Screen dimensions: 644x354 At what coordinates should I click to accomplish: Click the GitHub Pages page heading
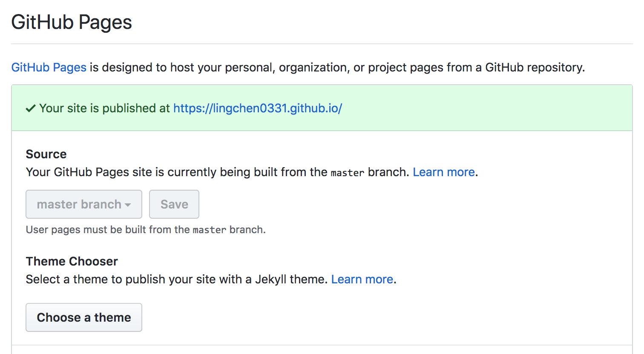[72, 22]
